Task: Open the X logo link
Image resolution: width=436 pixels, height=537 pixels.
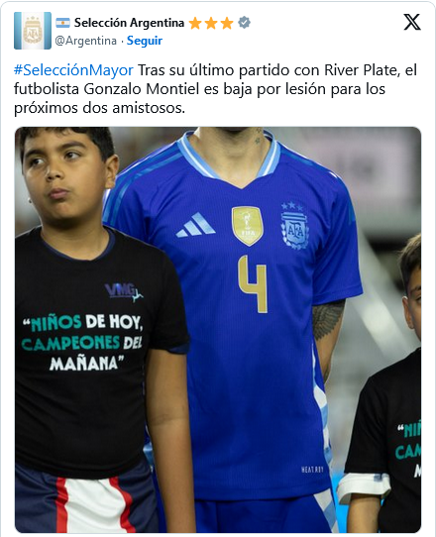Action: tap(412, 22)
